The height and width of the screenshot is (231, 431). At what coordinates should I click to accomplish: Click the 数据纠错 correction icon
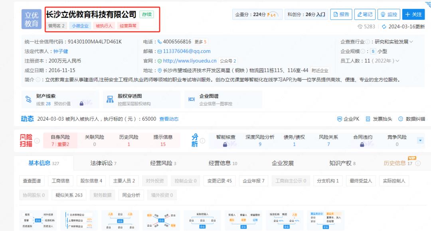(x=401, y=119)
